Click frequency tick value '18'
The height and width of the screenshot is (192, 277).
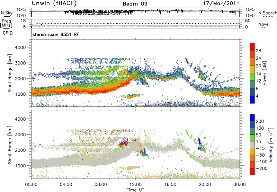pos(23,21)
